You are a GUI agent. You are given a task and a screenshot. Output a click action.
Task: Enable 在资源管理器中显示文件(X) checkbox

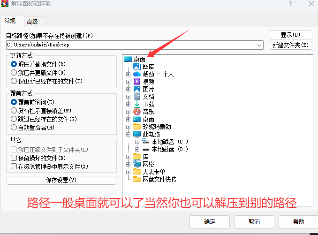click(14, 166)
